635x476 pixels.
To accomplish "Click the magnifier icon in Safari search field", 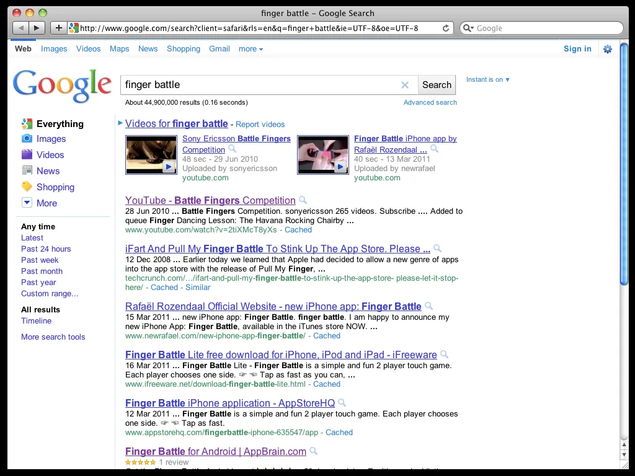I will 468,28.
